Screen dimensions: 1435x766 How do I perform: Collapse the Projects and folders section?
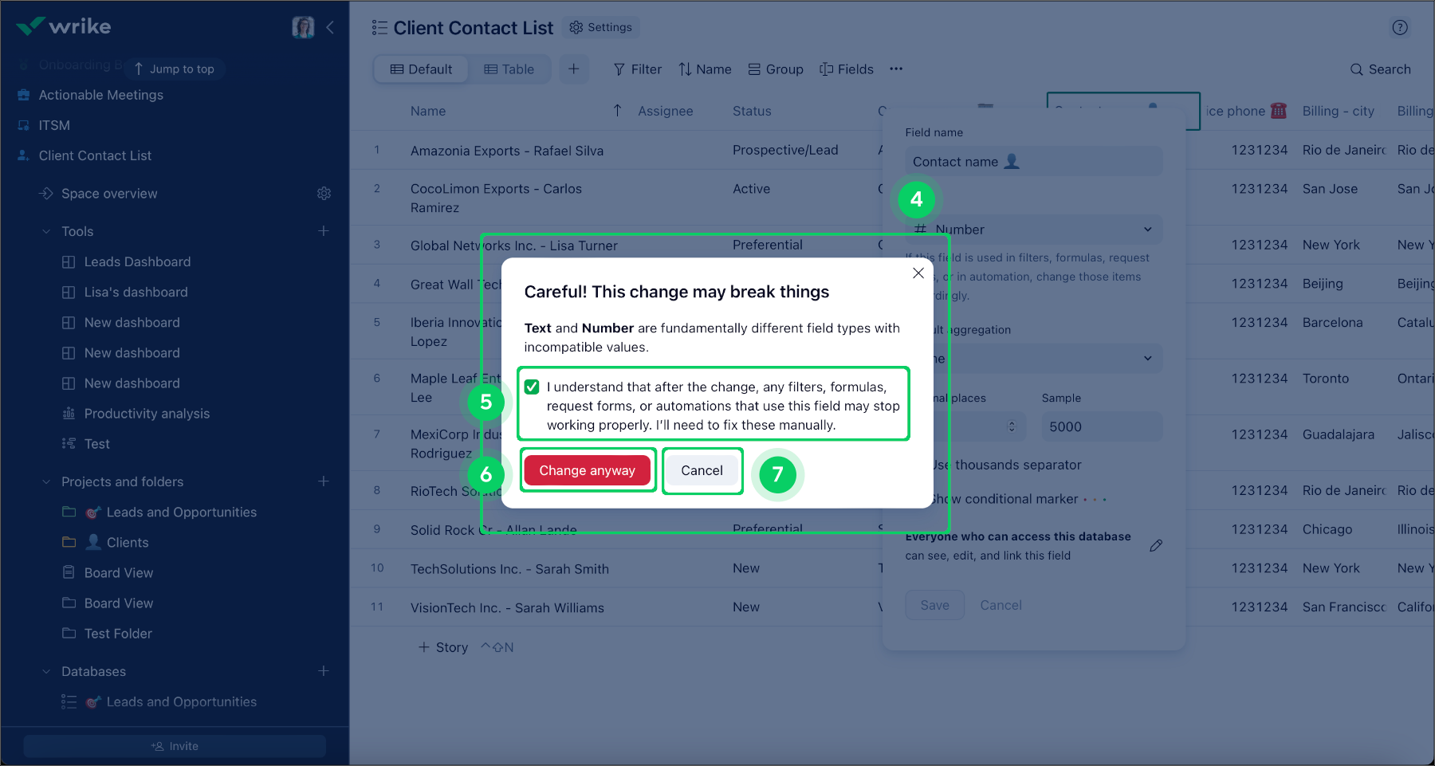point(46,481)
